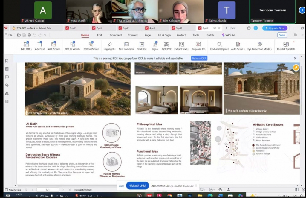Open the attachments paperclip panel
Image resolution: width=306 pixels, height=198 pixels.
coord(7,85)
